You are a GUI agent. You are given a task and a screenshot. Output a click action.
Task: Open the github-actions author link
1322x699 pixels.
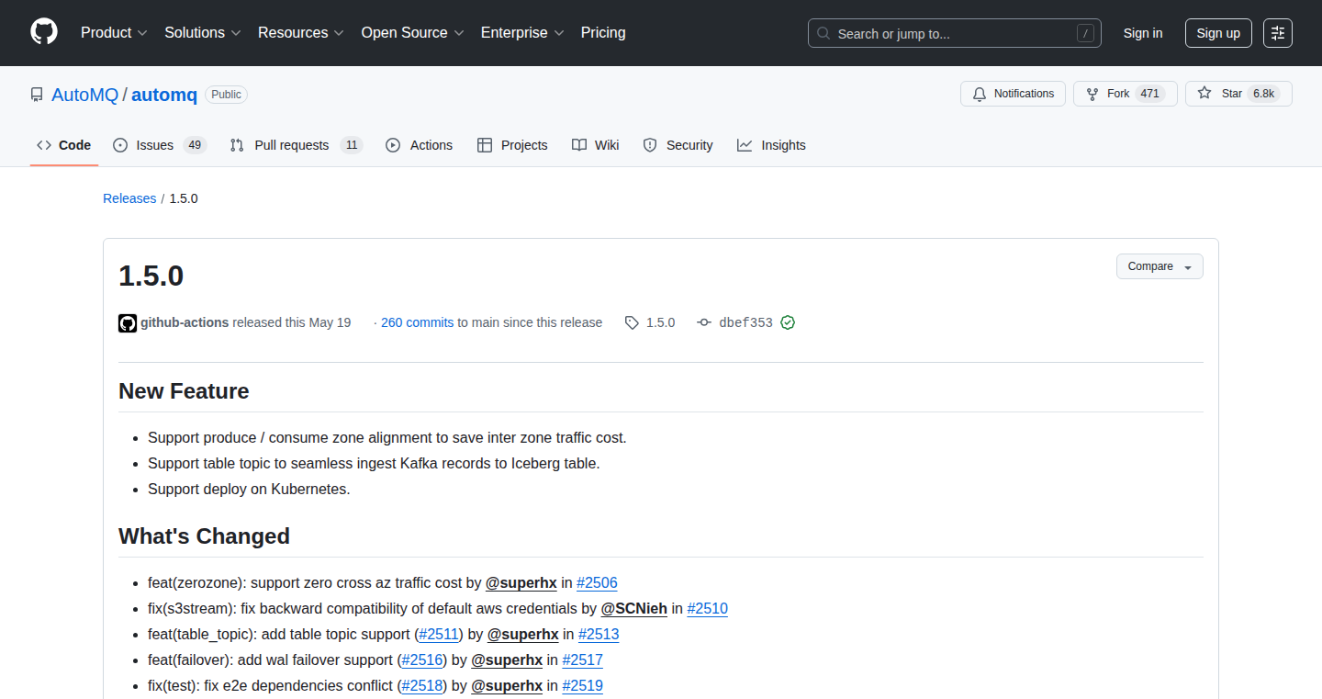pyautogui.click(x=185, y=322)
